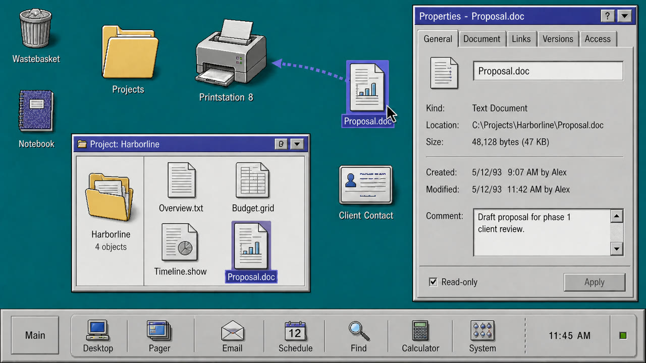646x363 pixels.
Task: Launch the Find magnifier tool
Action: [x=359, y=336]
